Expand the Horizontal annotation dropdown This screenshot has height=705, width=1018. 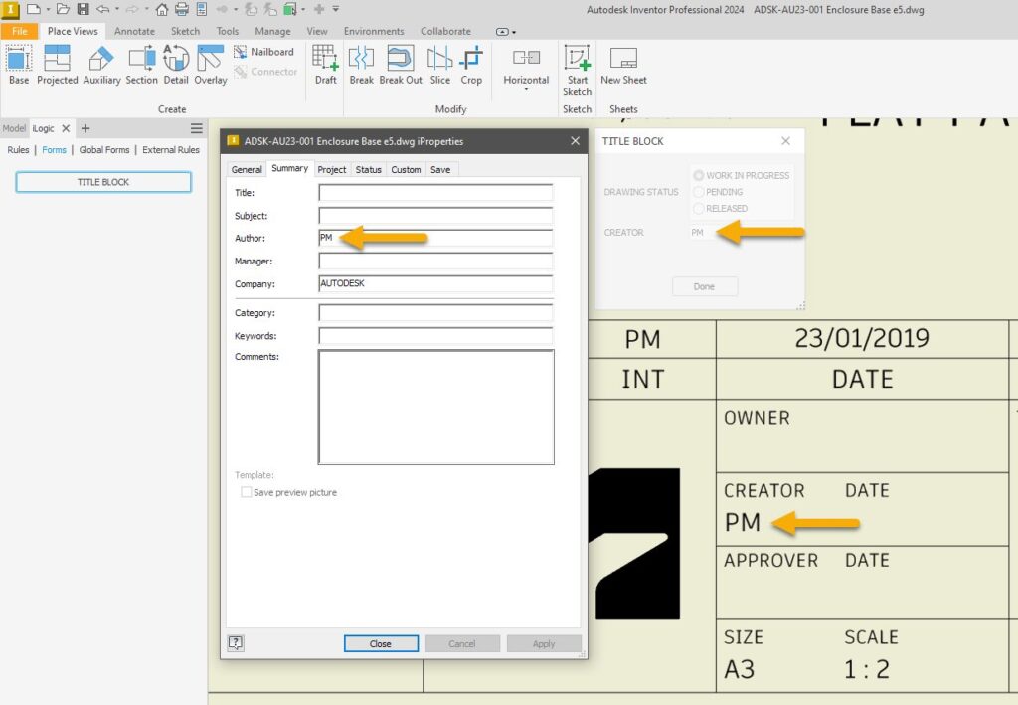coord(526,88)
